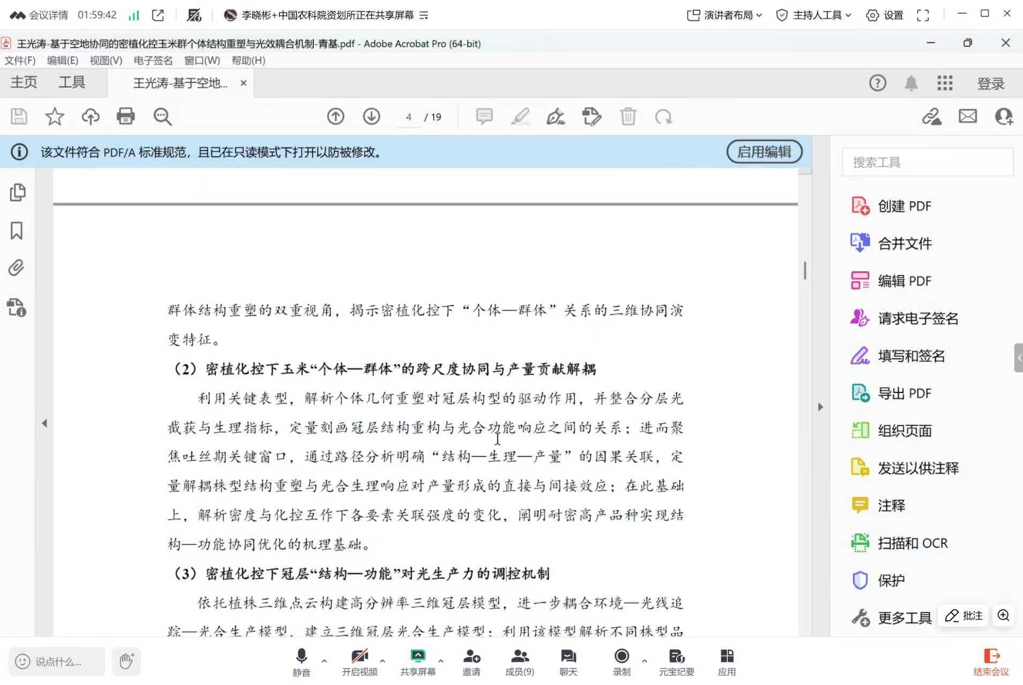Open the bookmarks panel
1023x685 pixels.
[x=17, y=231]
